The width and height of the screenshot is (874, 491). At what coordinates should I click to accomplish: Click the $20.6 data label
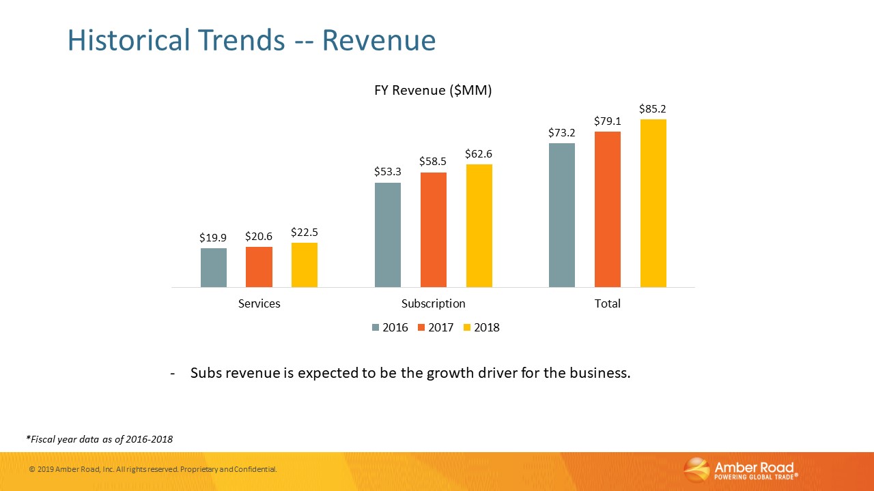coord(259,237)
